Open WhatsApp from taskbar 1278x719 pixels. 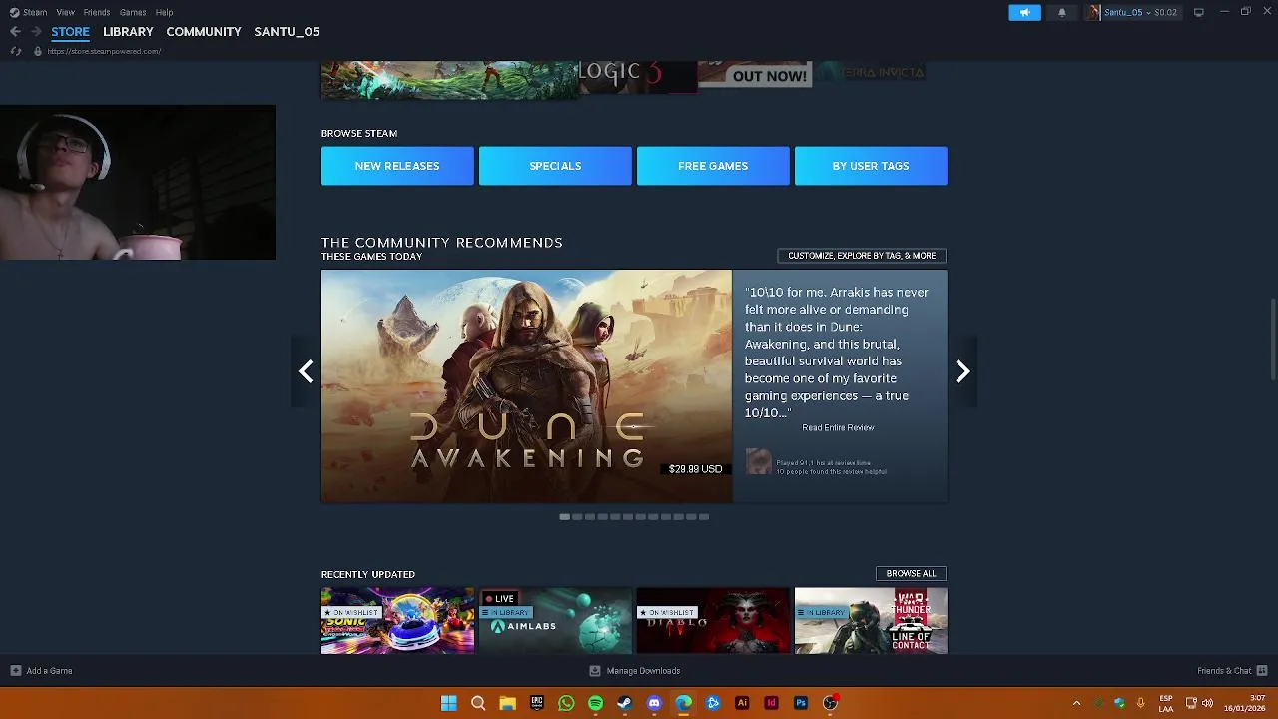[566, 703]
